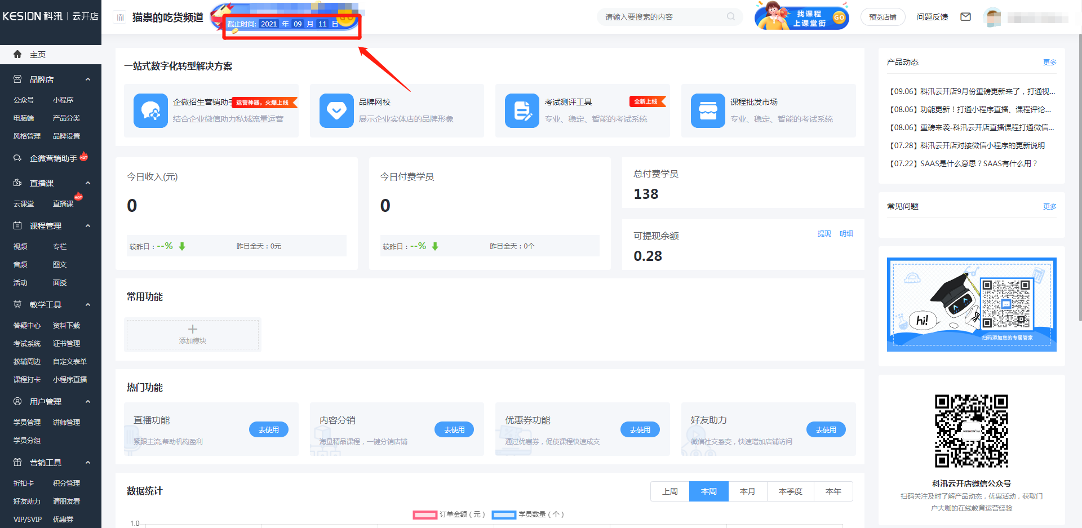The image size is (1082, 528).
Task: Click the 考试测评工具 document icon
Action: (x=522, y=110)
